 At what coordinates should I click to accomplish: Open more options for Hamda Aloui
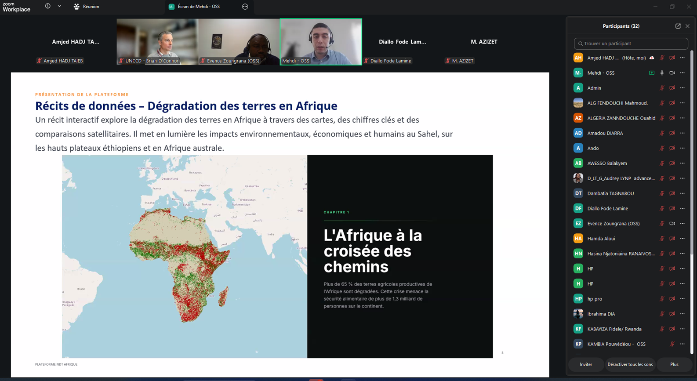682,239
